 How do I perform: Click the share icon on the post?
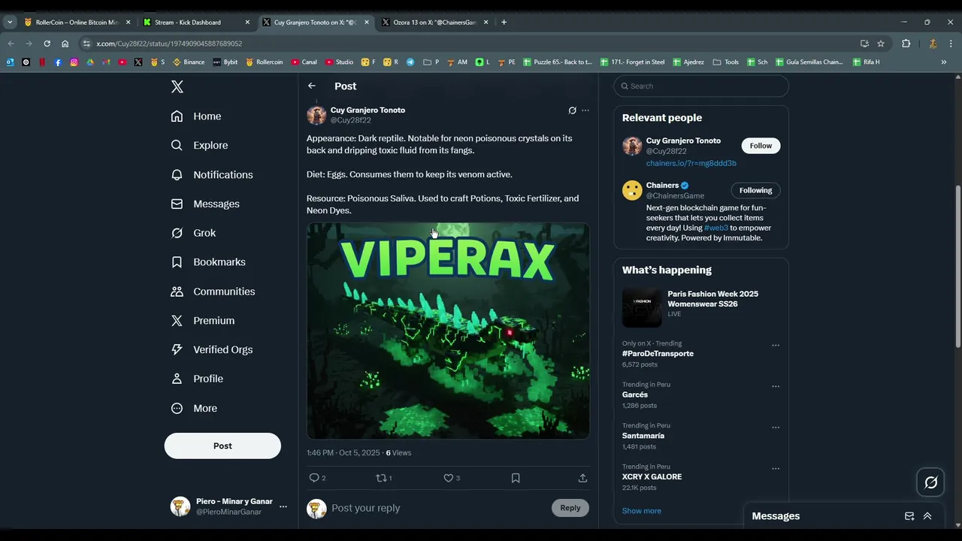582,478
